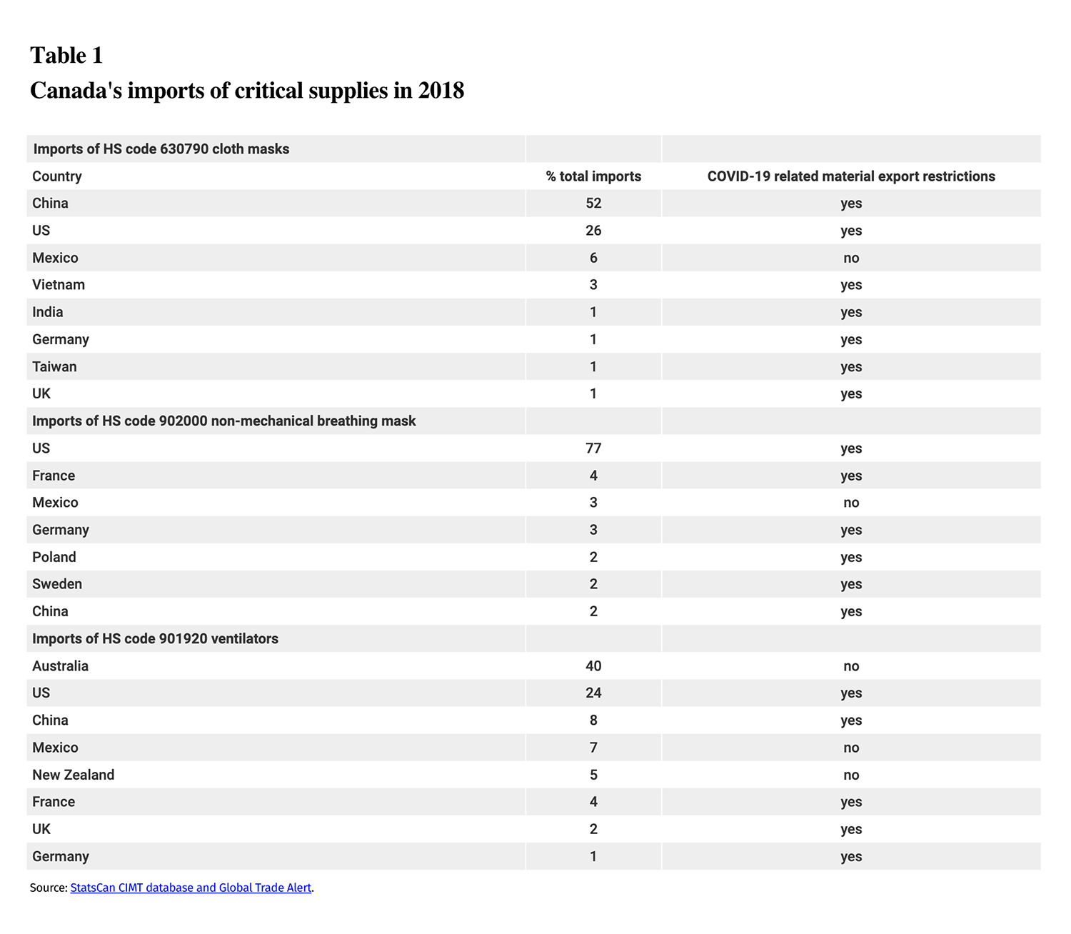This screenshot has width=1071, height=934.
Task: Click the Vietnam country cell
Action: tap(59, 285)
